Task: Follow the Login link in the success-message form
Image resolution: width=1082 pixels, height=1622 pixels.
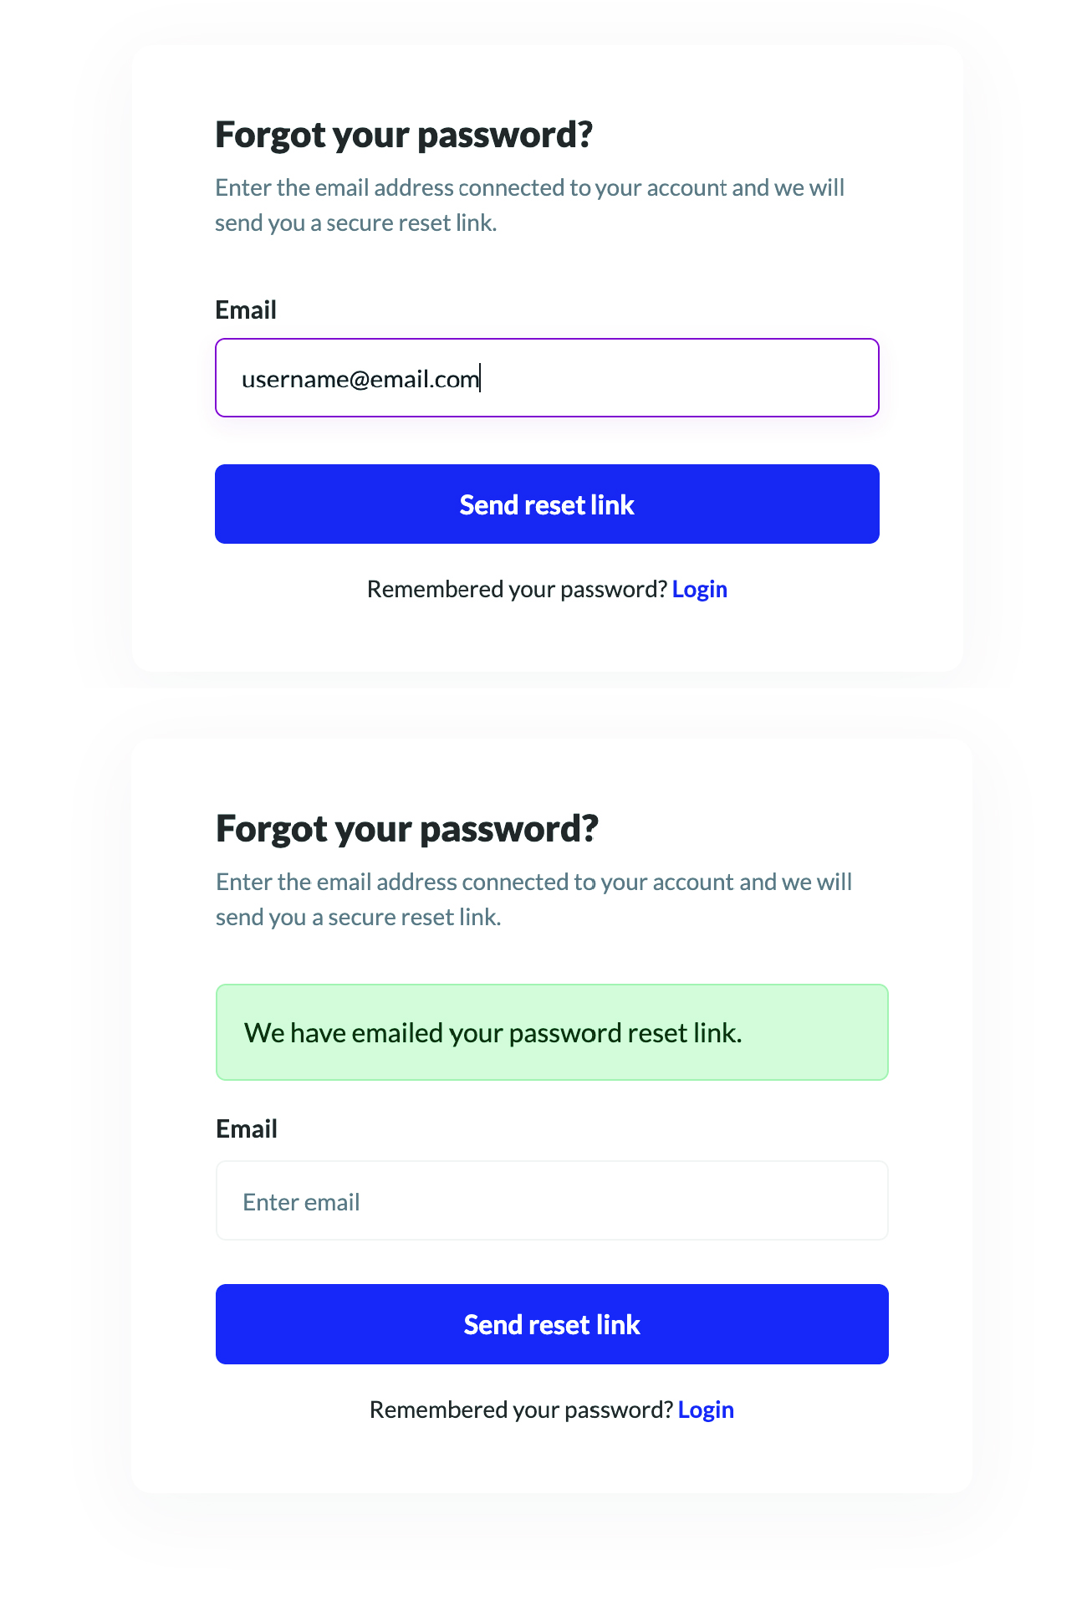Action: 706,1410
